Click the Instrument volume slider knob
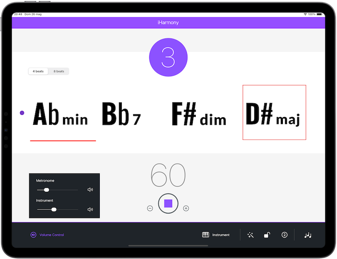This screenshot has width=337, height=259. [54, 209]
